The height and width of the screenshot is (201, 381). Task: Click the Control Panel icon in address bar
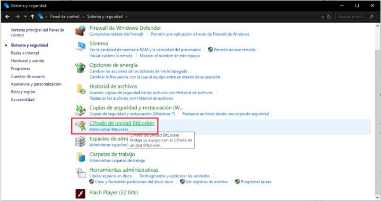click(x=41, y=17)
